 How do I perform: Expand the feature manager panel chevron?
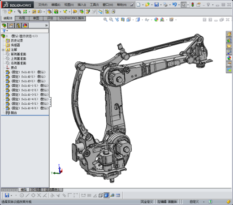[x=46, y=26]
